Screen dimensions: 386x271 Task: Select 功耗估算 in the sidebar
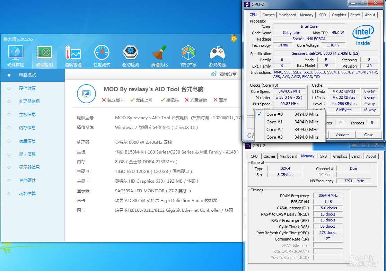[27, 193]
